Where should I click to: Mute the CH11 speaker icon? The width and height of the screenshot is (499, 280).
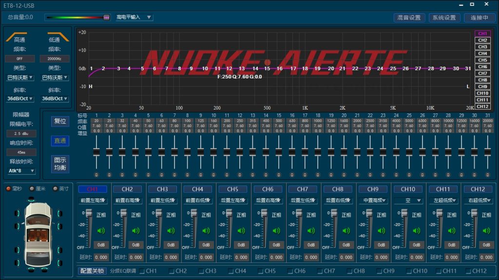452,231
